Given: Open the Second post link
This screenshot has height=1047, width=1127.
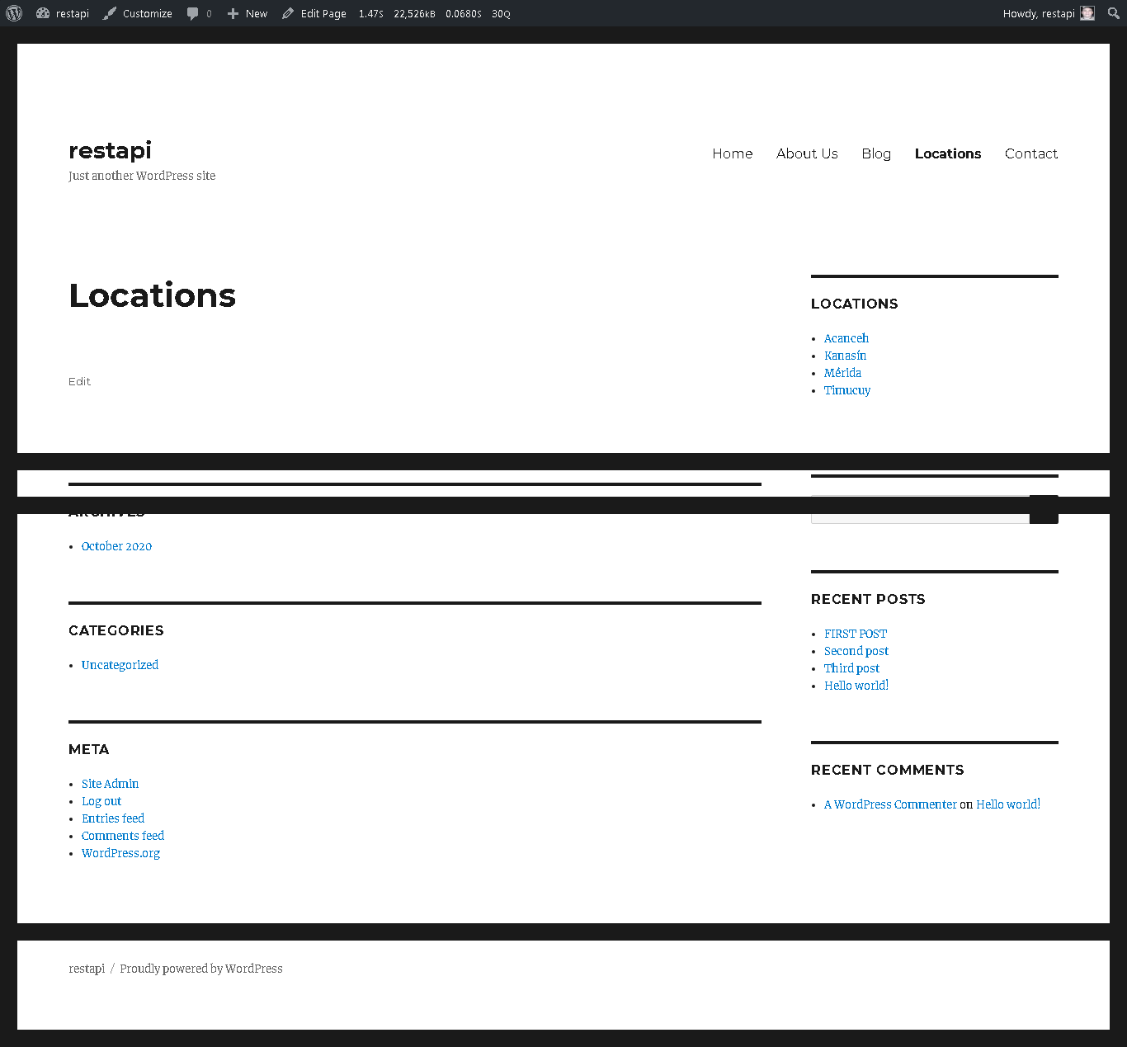Looking at the screenshot, I should [856, 651].
